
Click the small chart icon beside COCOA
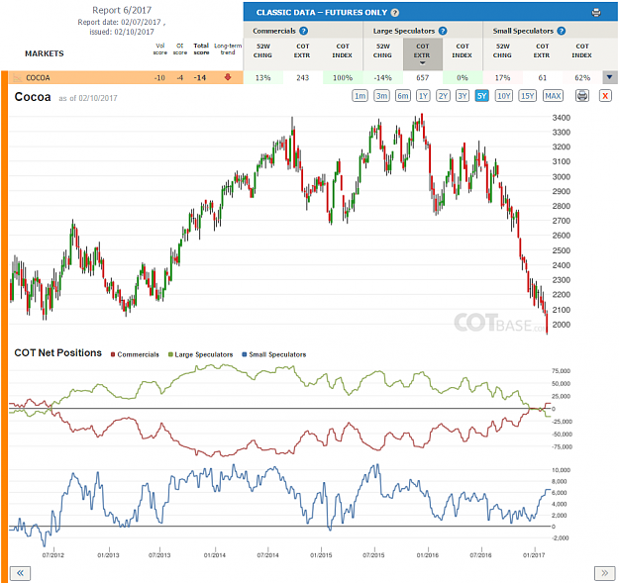(17, 78)
